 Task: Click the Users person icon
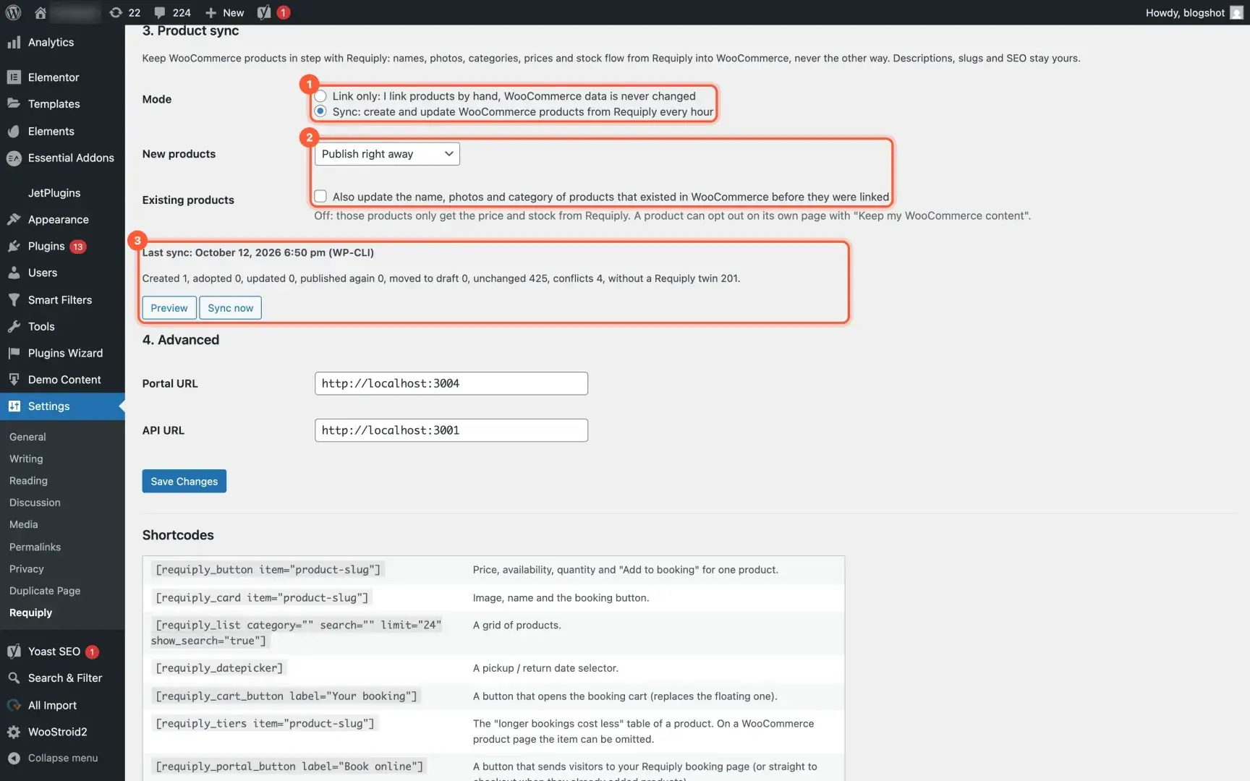click(14, 273)
